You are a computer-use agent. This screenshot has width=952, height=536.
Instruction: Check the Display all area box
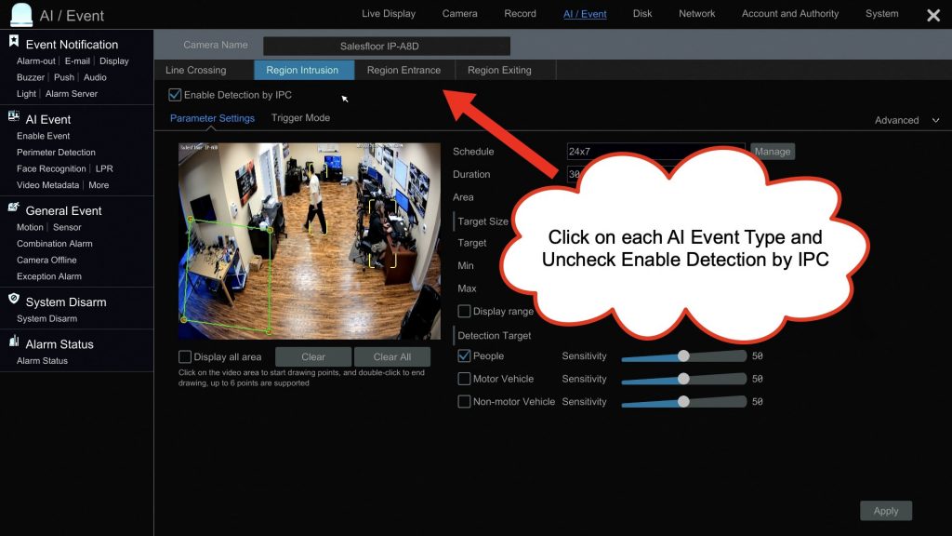(185, 356)
